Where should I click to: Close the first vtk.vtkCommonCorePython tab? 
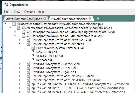click(x=45, y=19)
